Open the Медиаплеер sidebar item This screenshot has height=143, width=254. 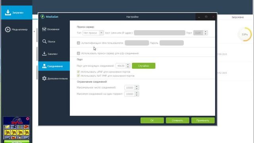point(17,29)
